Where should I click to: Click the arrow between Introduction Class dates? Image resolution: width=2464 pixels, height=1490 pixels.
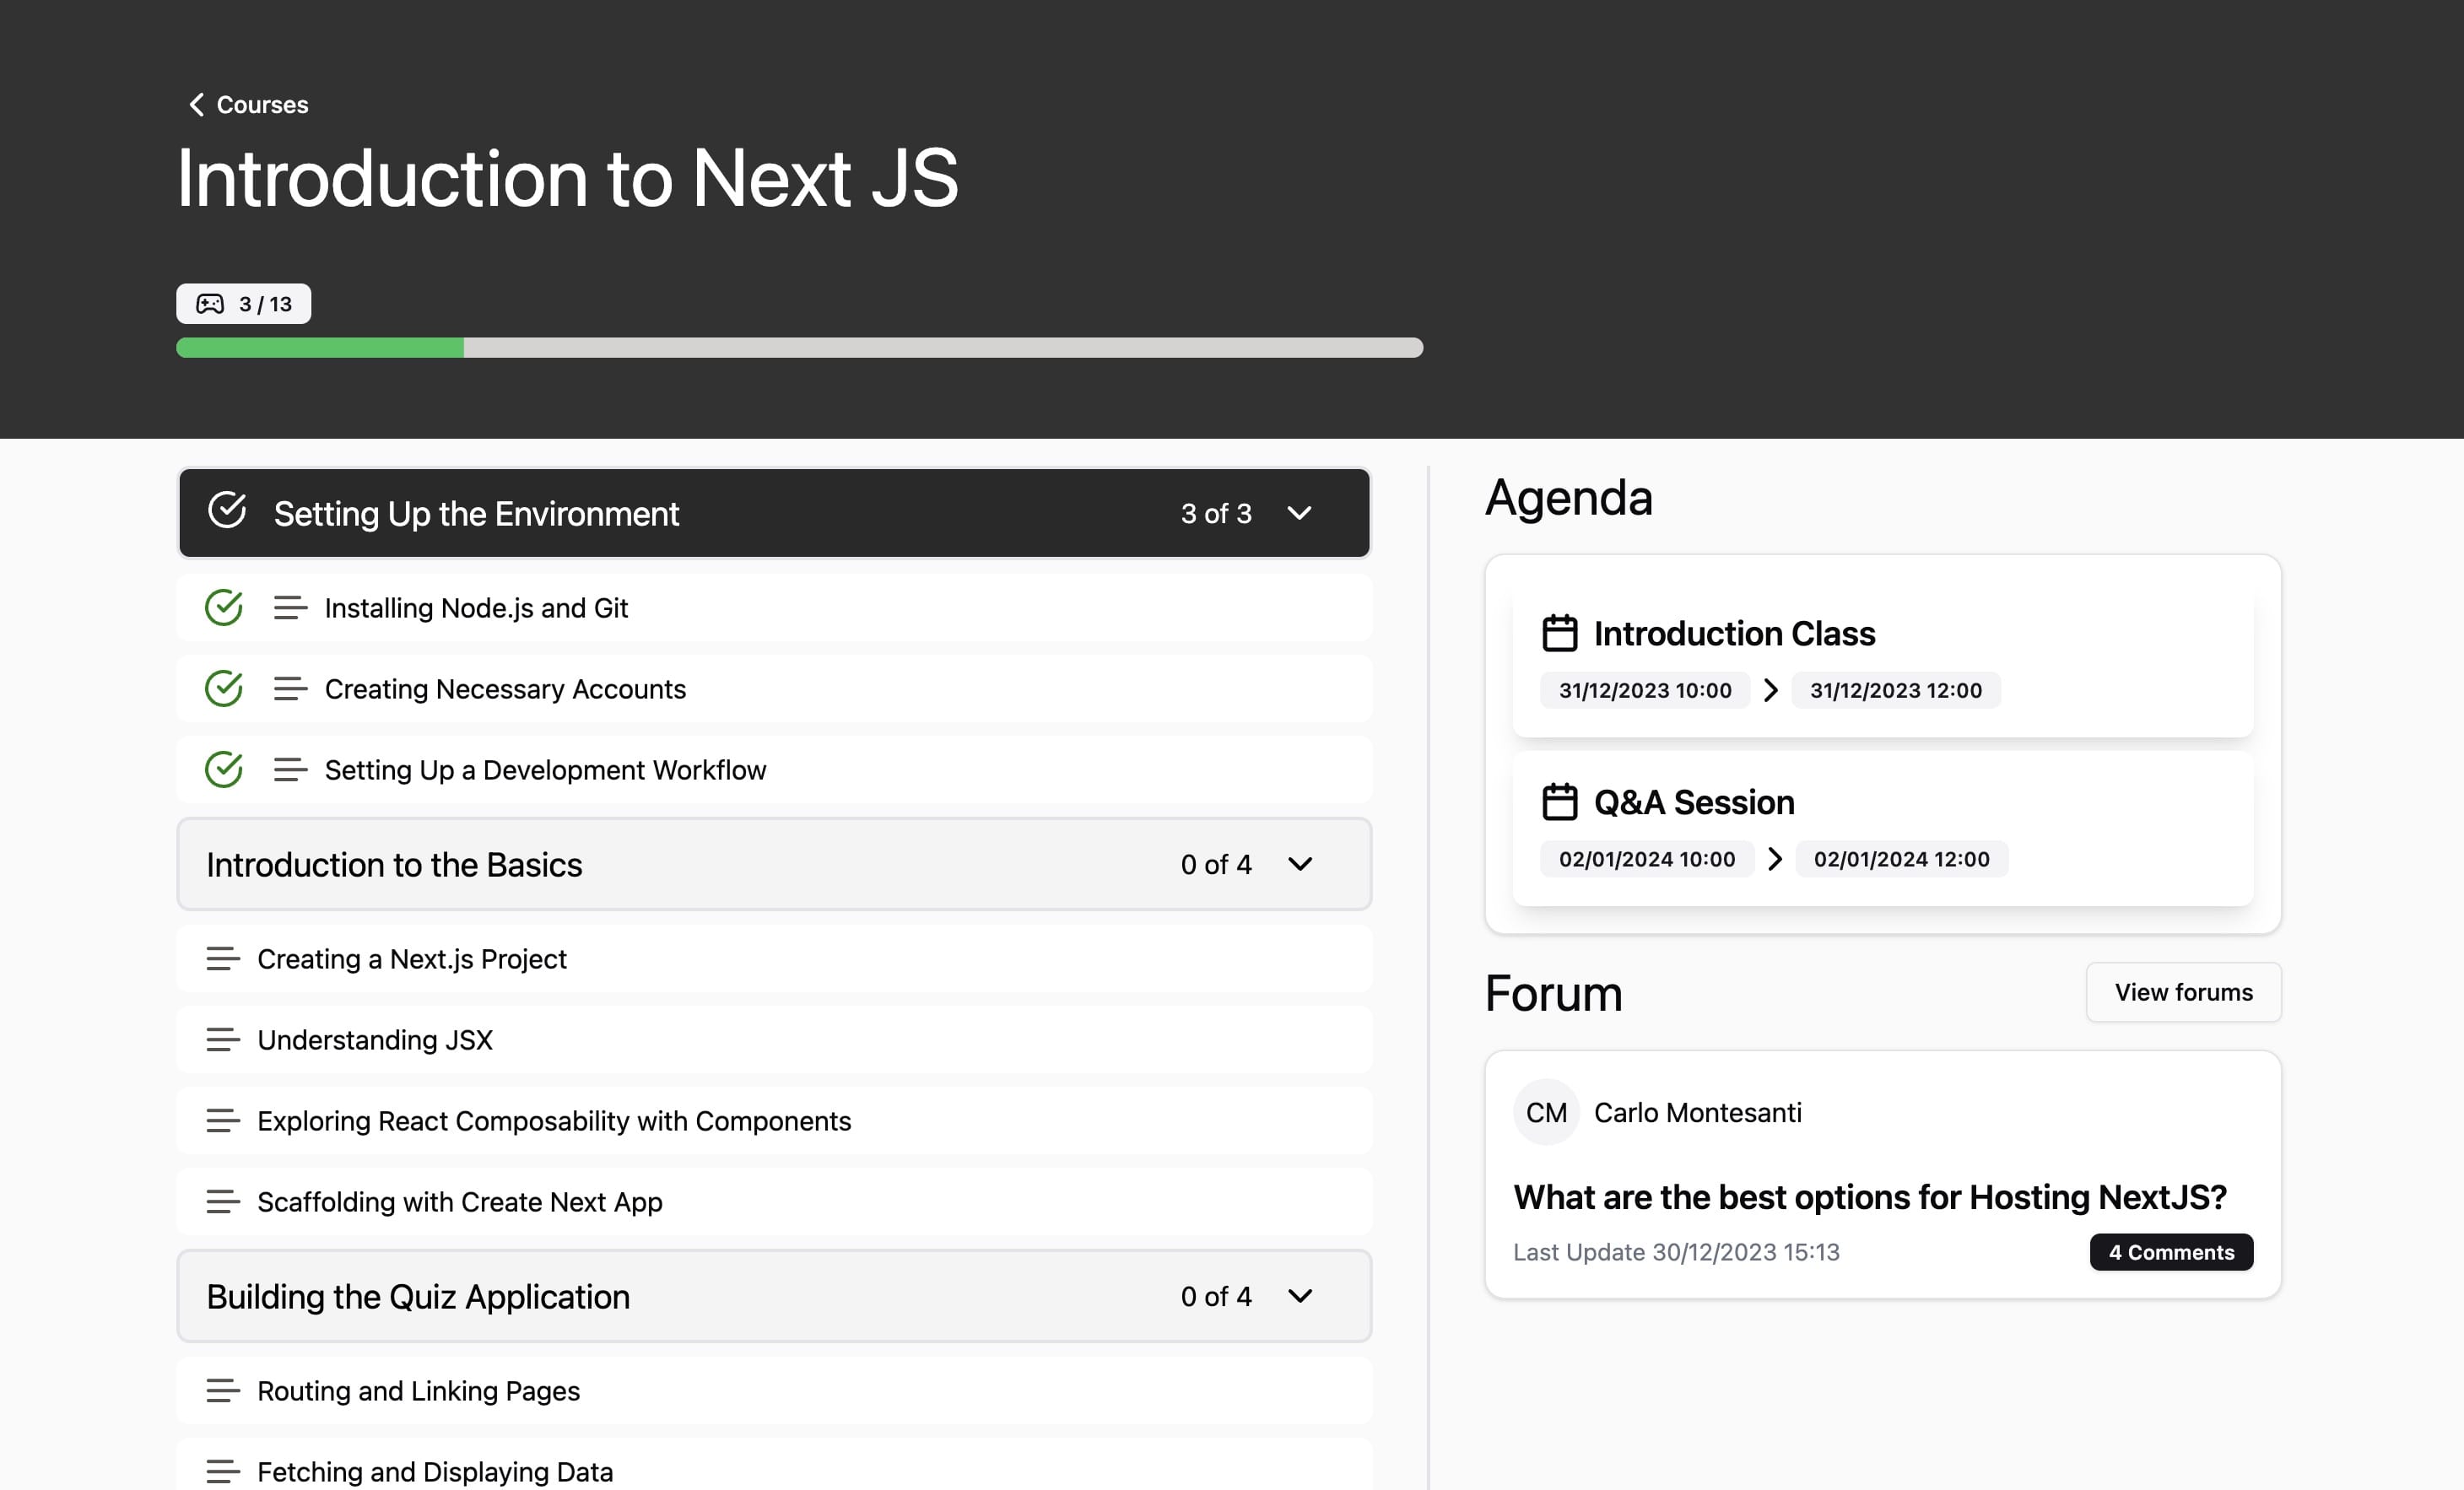point(1772,690)
